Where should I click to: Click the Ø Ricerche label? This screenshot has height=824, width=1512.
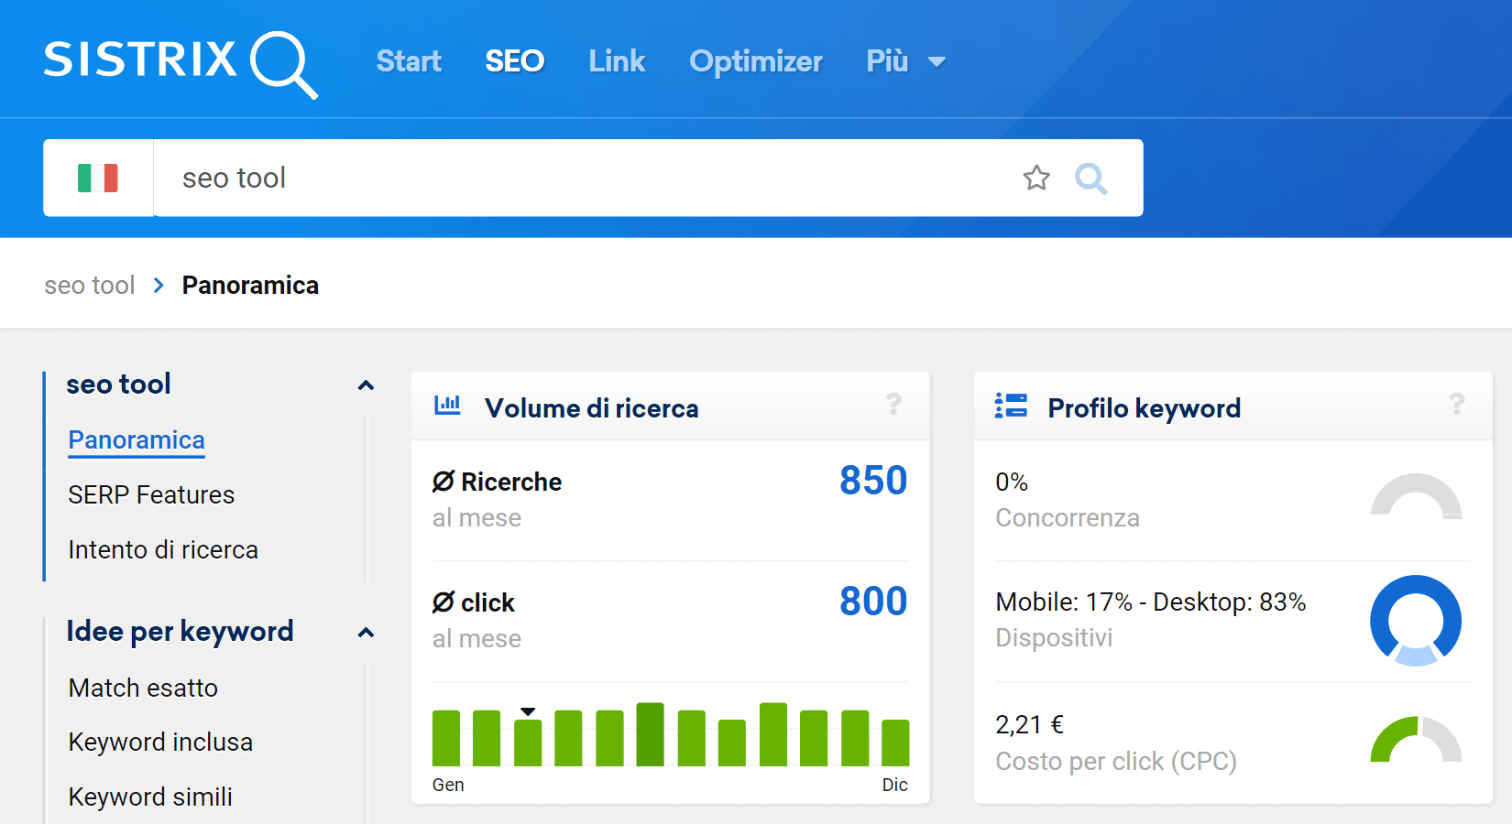point(497,482)
